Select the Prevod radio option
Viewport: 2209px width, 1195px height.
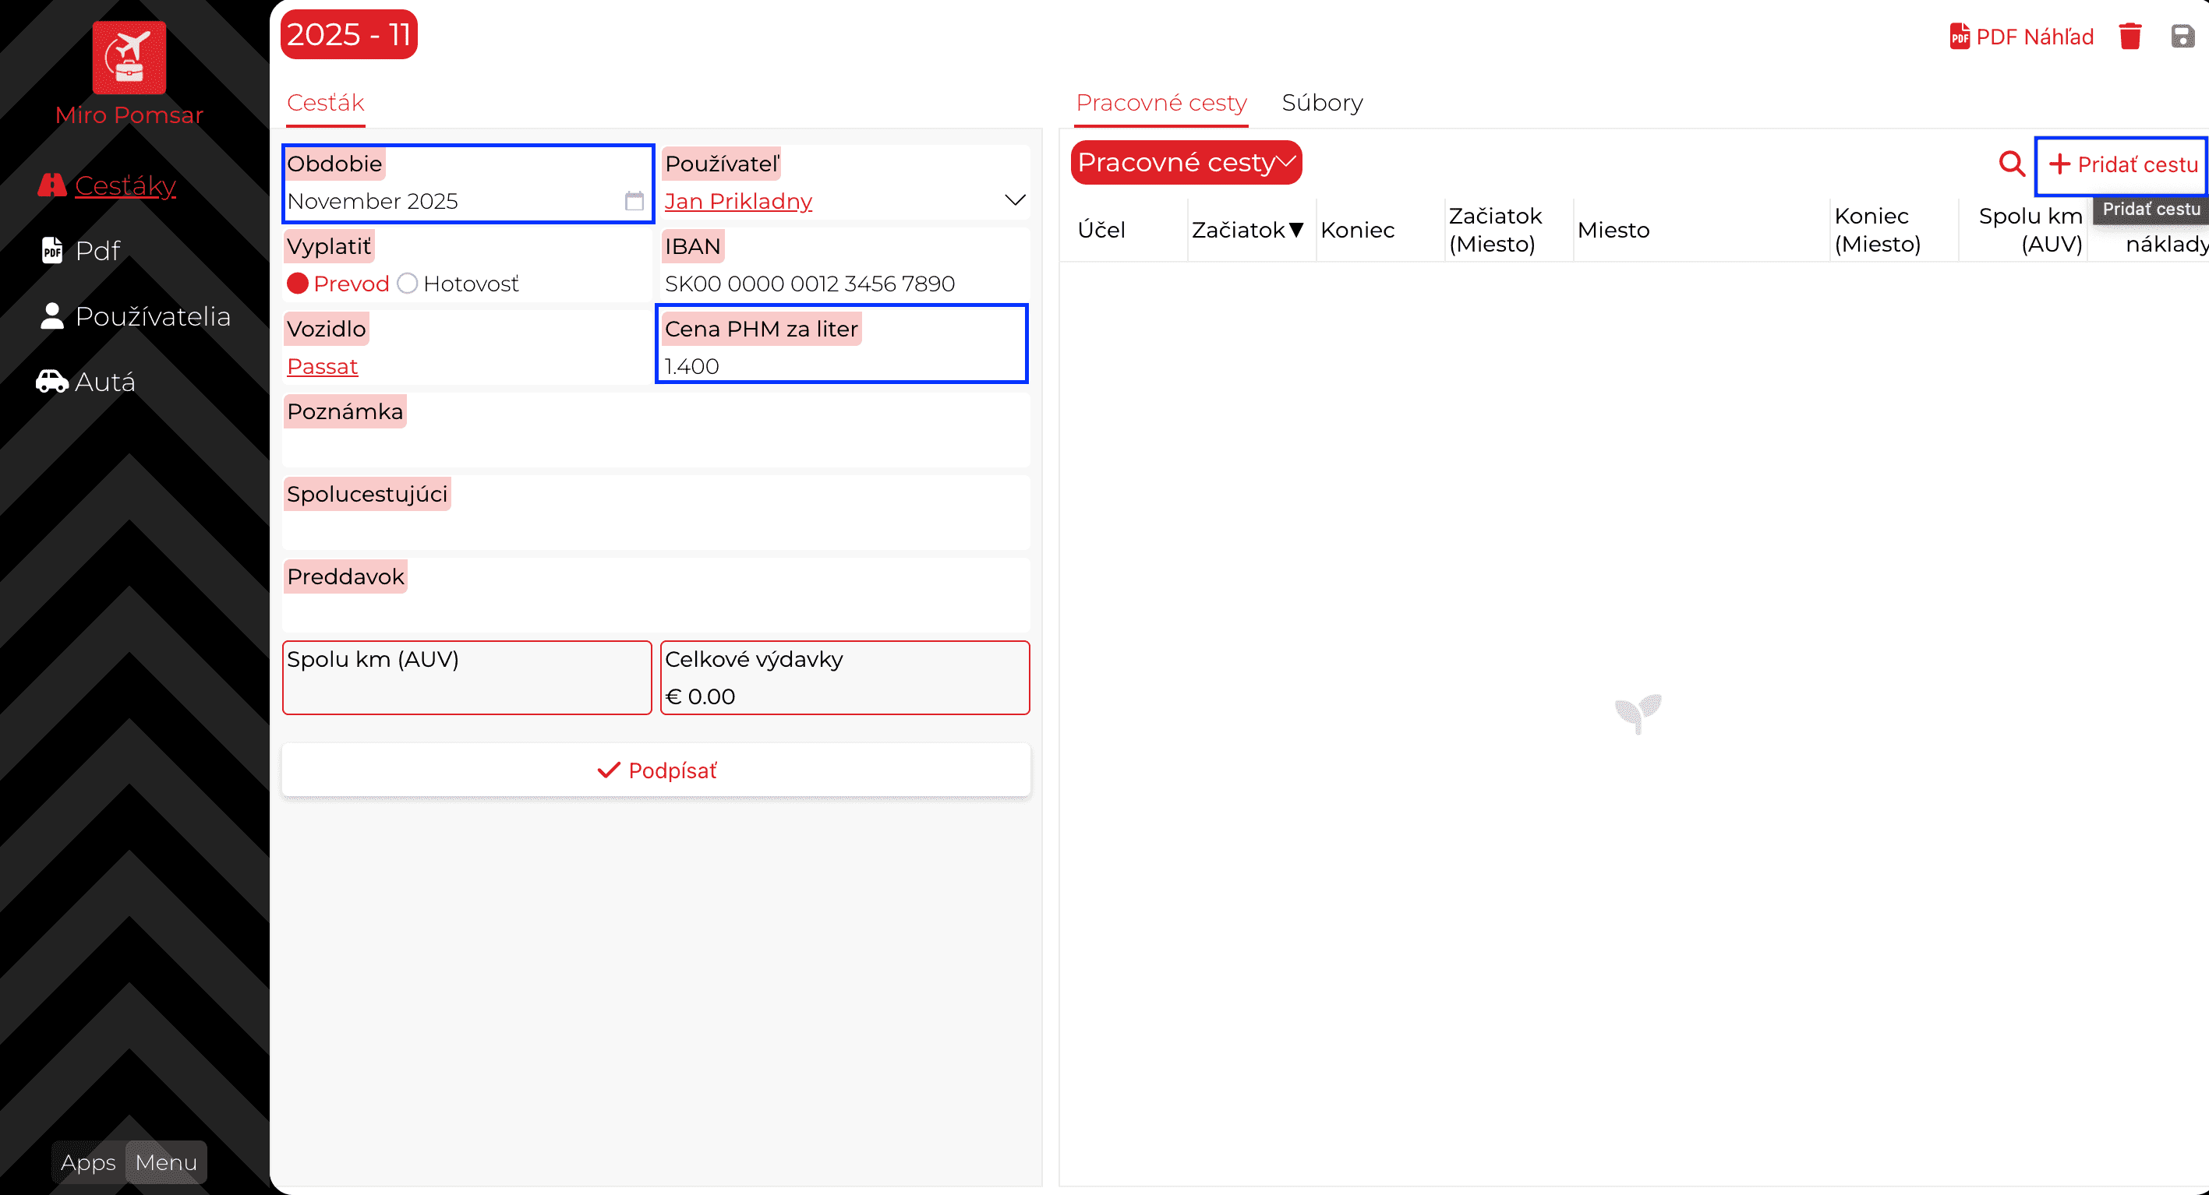pos(298,284)
